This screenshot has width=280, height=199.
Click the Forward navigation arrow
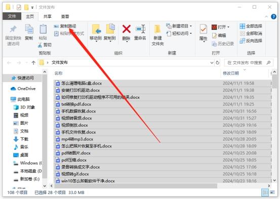pos(19,63)
